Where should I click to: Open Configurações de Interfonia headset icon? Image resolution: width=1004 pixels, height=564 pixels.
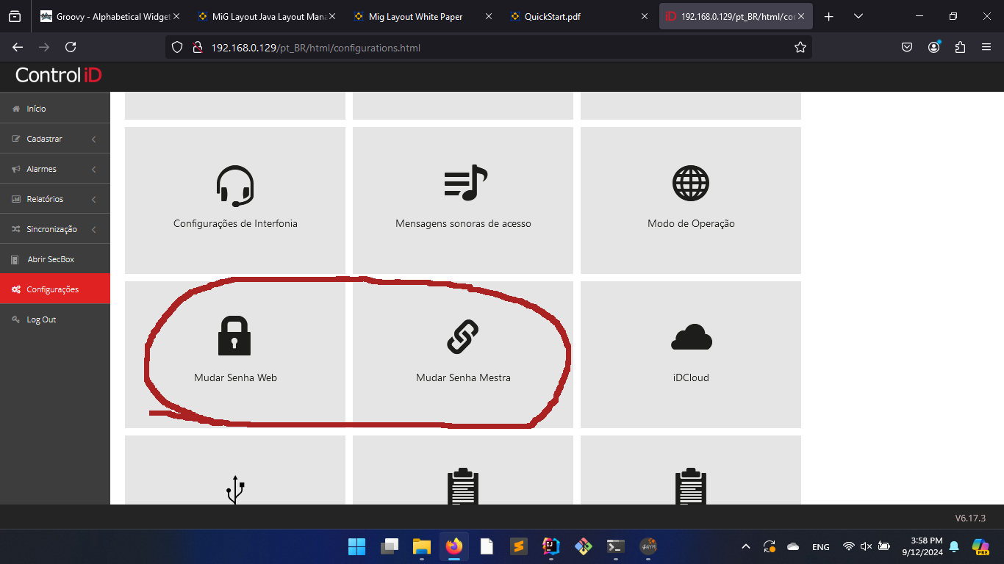235,186
